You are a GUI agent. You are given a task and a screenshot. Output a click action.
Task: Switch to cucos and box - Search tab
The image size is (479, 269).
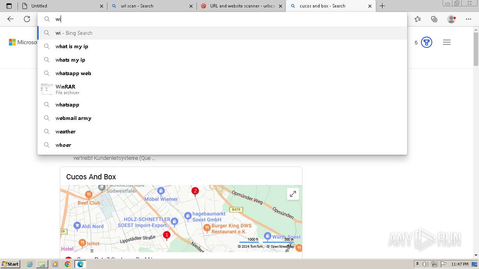point(330,6)
